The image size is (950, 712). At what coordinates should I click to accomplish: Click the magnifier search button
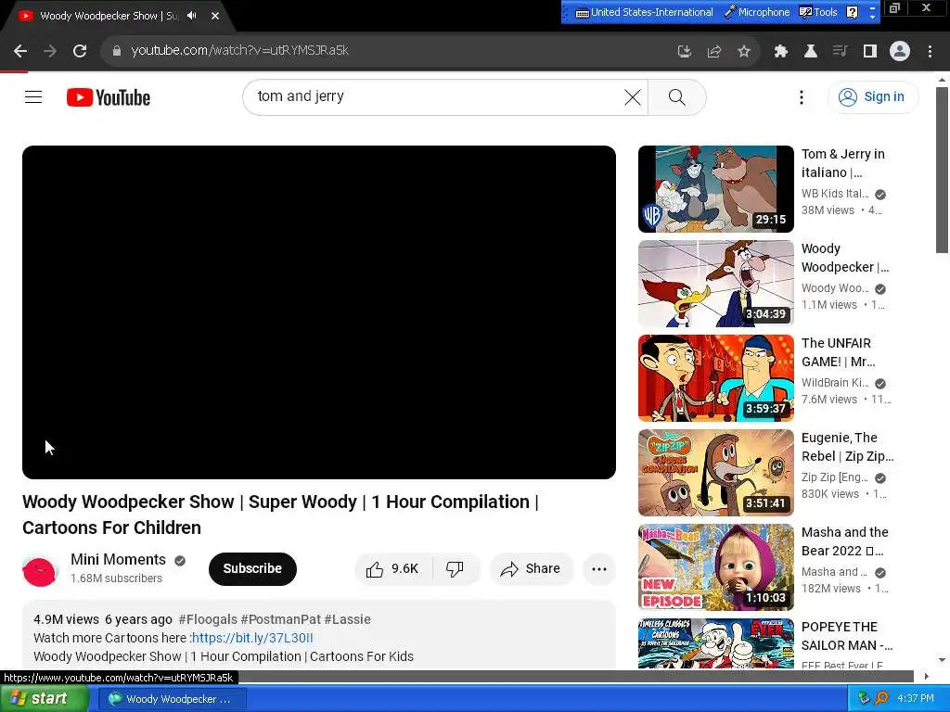[676, 96]
